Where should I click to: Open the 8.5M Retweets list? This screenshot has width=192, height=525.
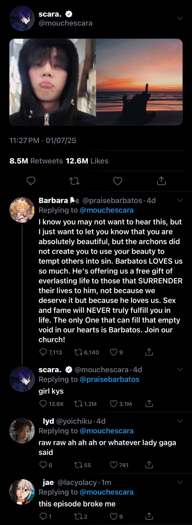tap(36, 161)
